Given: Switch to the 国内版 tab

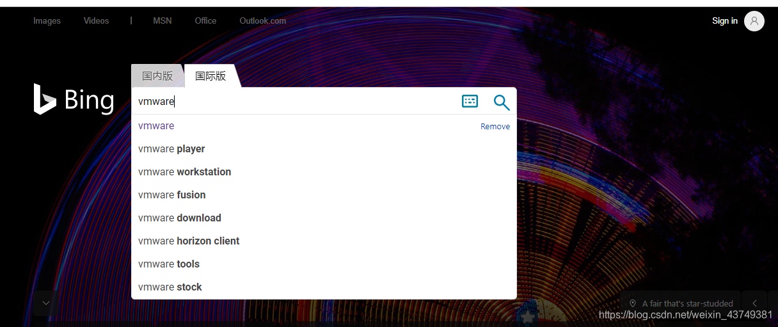Looking at the screenshot, I should (x=157, y=76).
